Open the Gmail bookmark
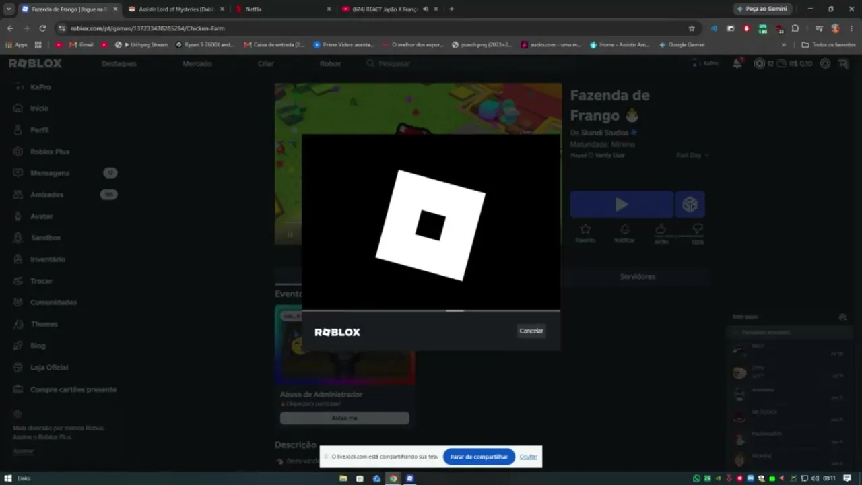 tap(81, 45)
